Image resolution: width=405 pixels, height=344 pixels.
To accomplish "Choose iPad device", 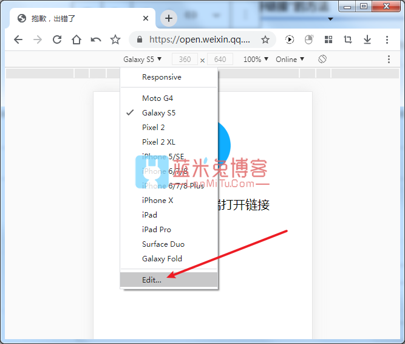I will pos(169,215).
